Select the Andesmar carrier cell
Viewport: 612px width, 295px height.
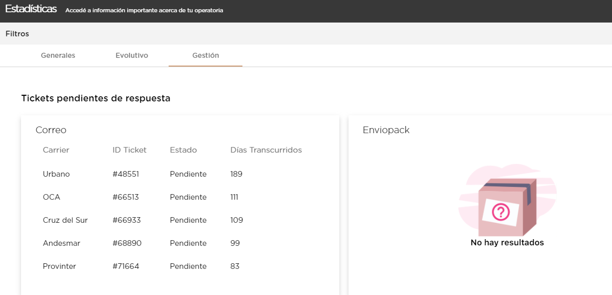point(62,243)
